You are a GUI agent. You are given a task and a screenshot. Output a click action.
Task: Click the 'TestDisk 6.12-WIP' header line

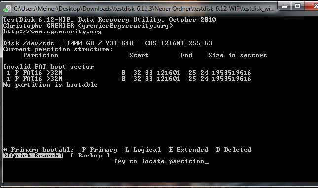tap(109, 20)
